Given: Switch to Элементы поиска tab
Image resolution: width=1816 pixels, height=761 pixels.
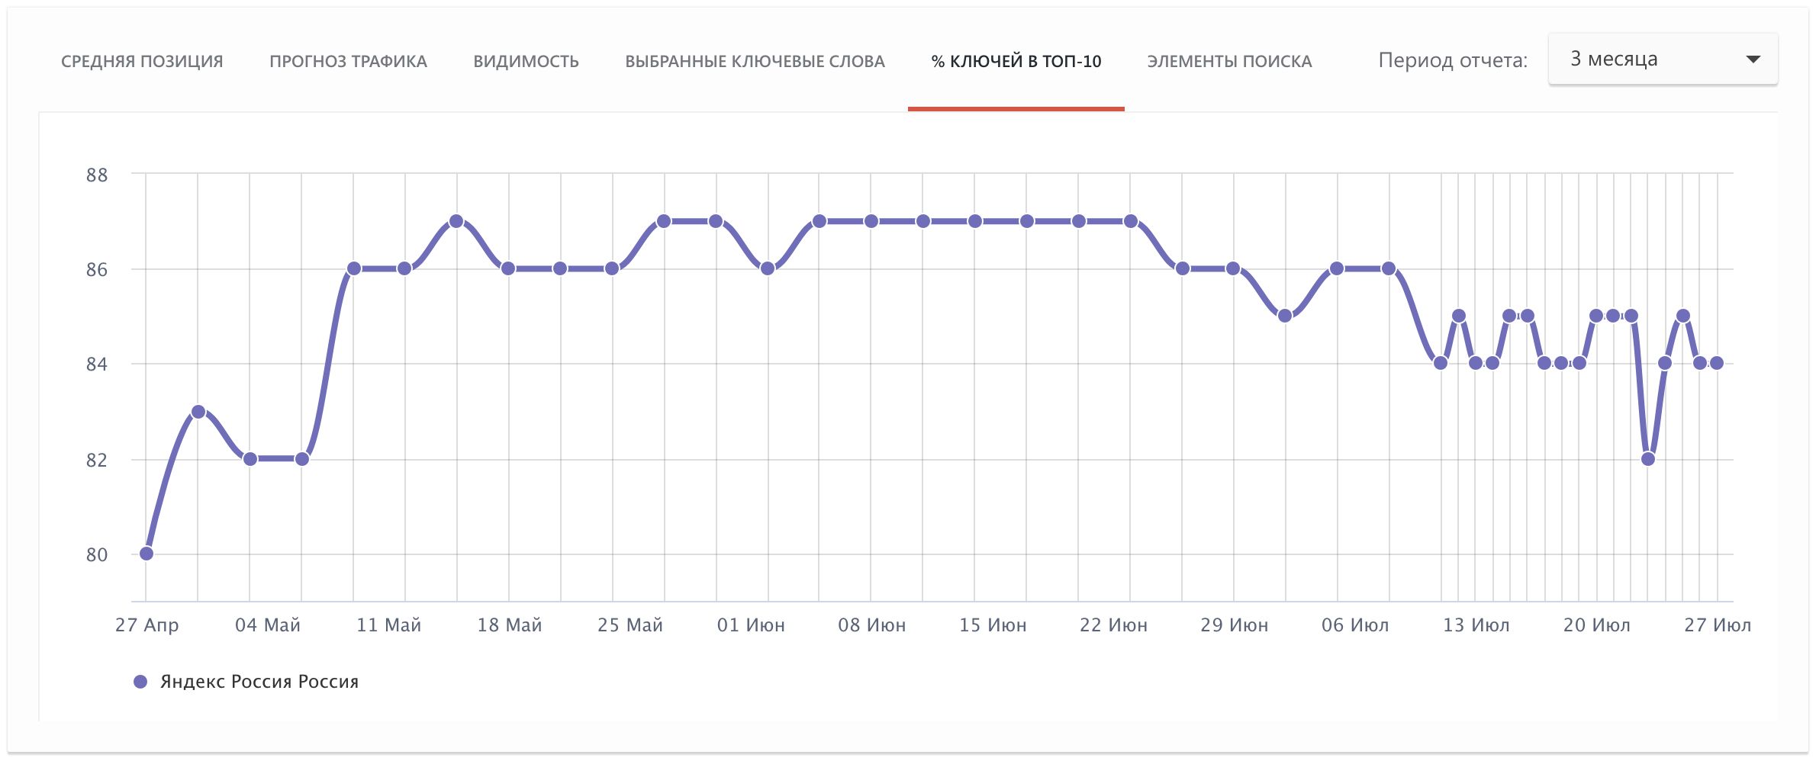Looking at the screenshot, I should [1229, 61].
